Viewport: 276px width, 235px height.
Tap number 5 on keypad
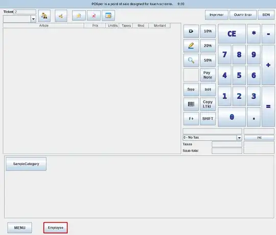point(239,75)
